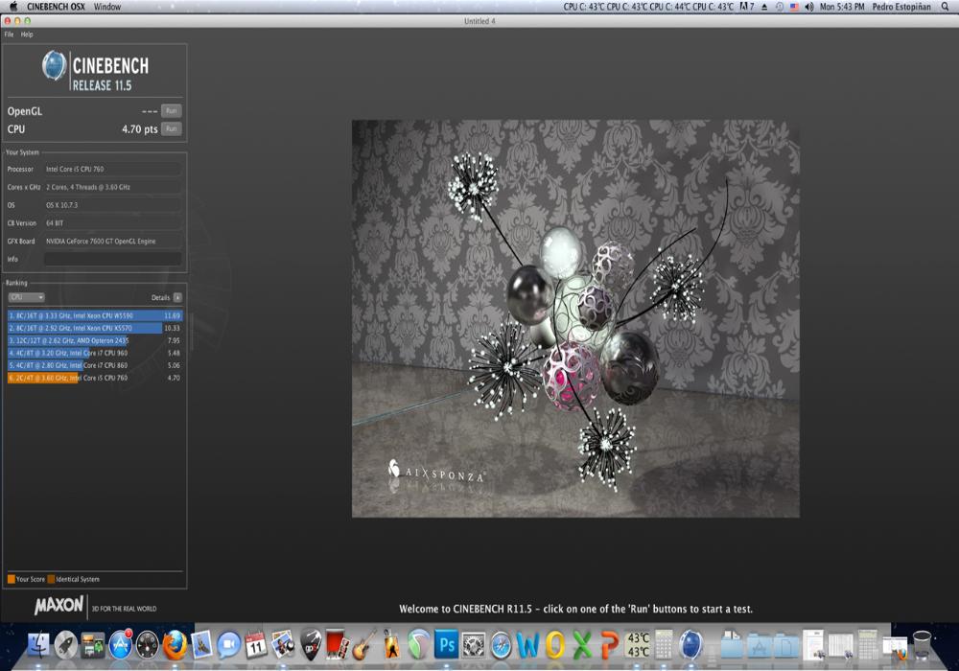959x671 pixels.
Task: Select ranking row 5 Core i7 CPU 860
Action: [x=94, y=365]
